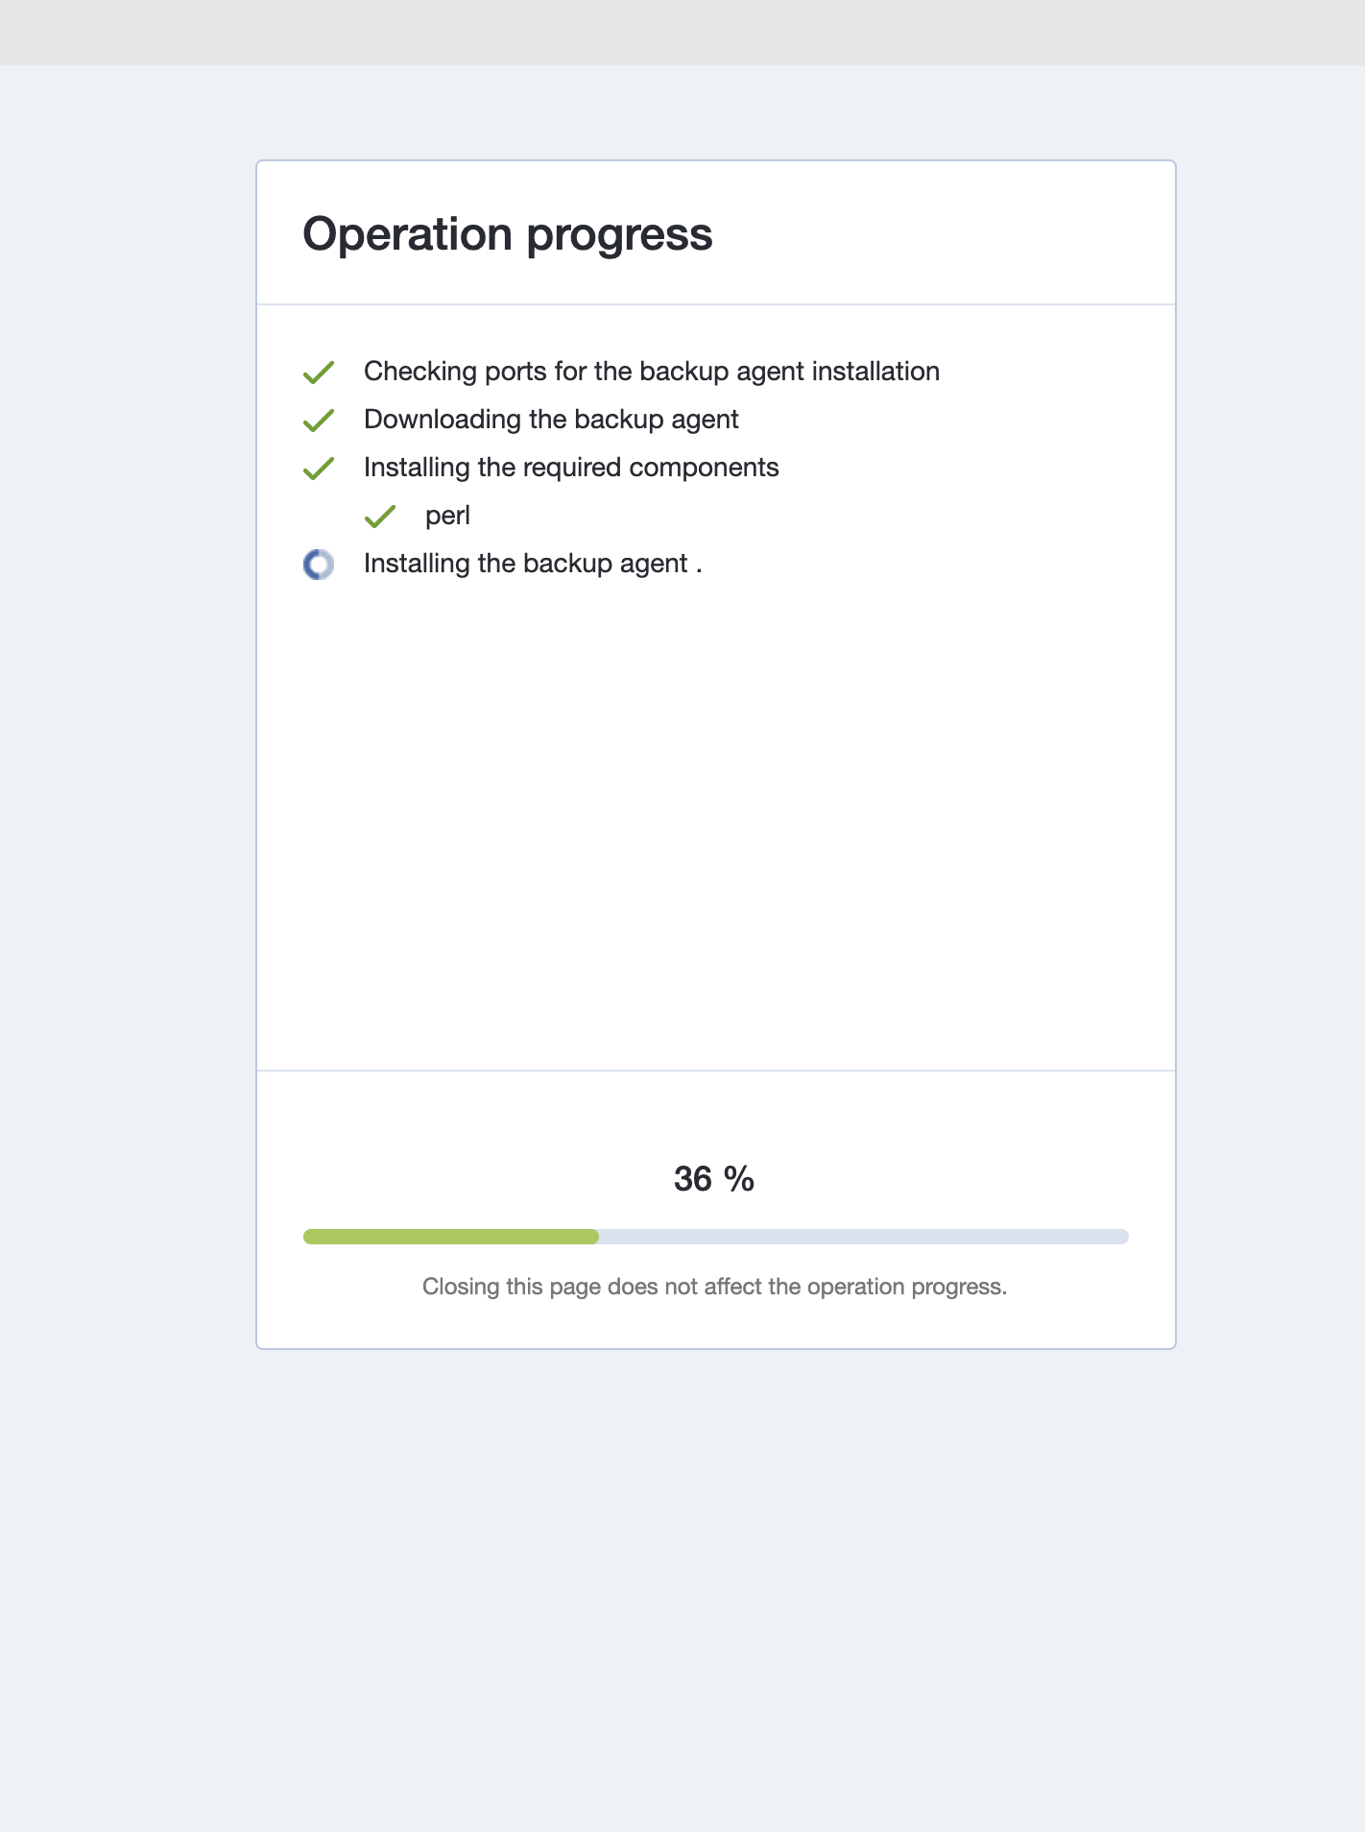
Task: Click the Operation progress title
Action: [x=507, y=233]
